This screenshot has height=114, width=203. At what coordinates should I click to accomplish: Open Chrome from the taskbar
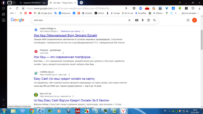click(x=32, y=111)
